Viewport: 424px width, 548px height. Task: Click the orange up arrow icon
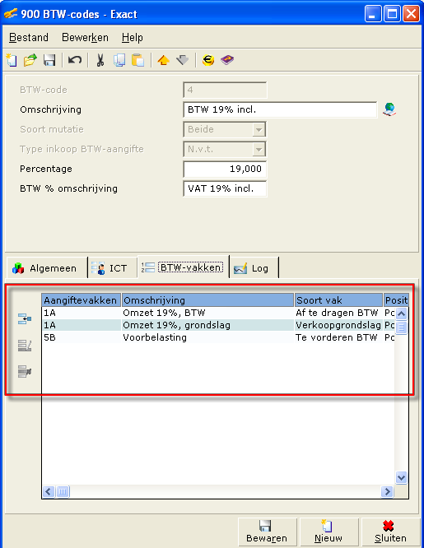pyautogui.click(x=163, y=60)
